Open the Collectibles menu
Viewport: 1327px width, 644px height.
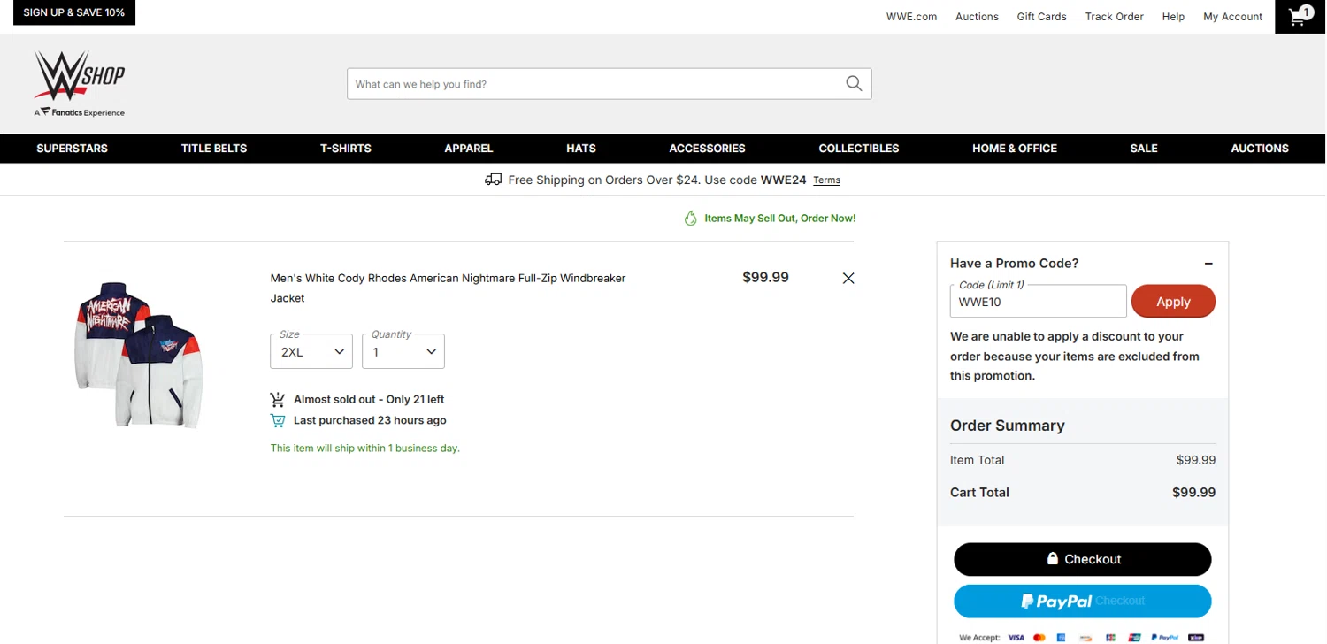click(859, 149)
